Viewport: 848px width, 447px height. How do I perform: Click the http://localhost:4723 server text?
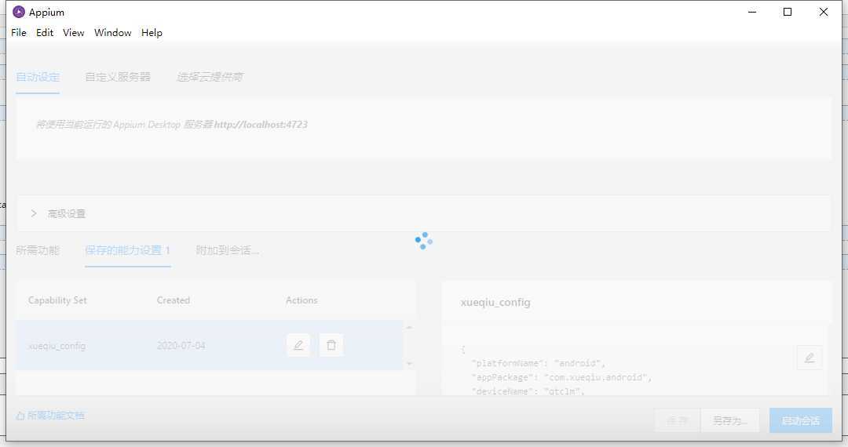(261, 125)
